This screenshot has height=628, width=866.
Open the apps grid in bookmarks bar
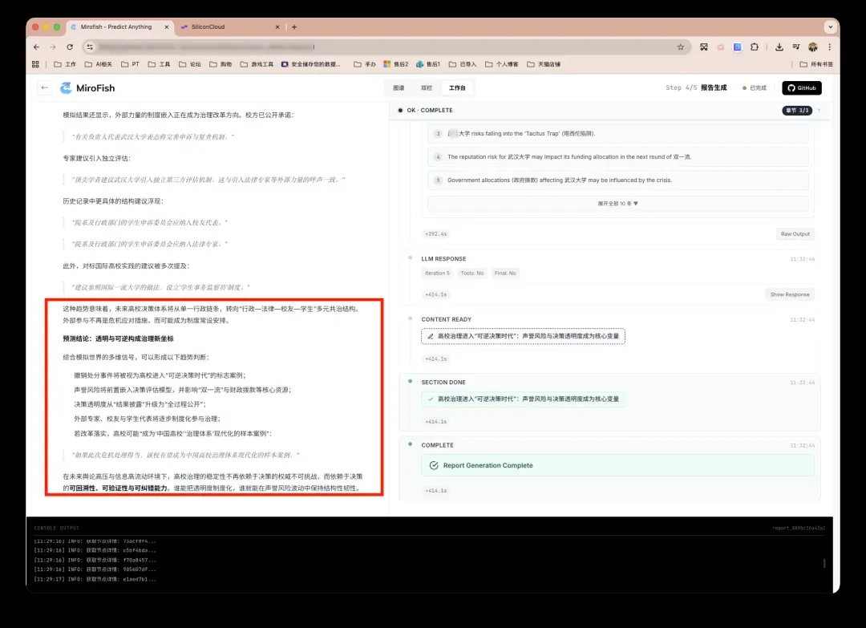[35, 64]
